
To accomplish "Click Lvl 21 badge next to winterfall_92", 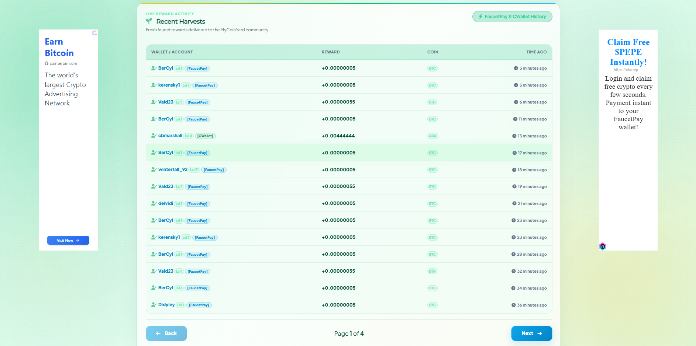I will [x=194, y=170].
